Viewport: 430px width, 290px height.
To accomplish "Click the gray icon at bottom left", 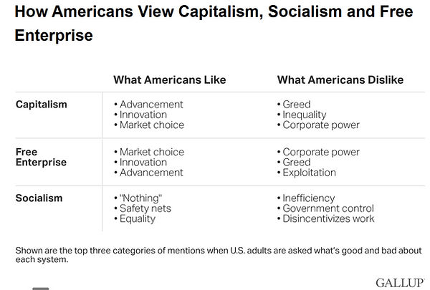I will tap(41, 289).
